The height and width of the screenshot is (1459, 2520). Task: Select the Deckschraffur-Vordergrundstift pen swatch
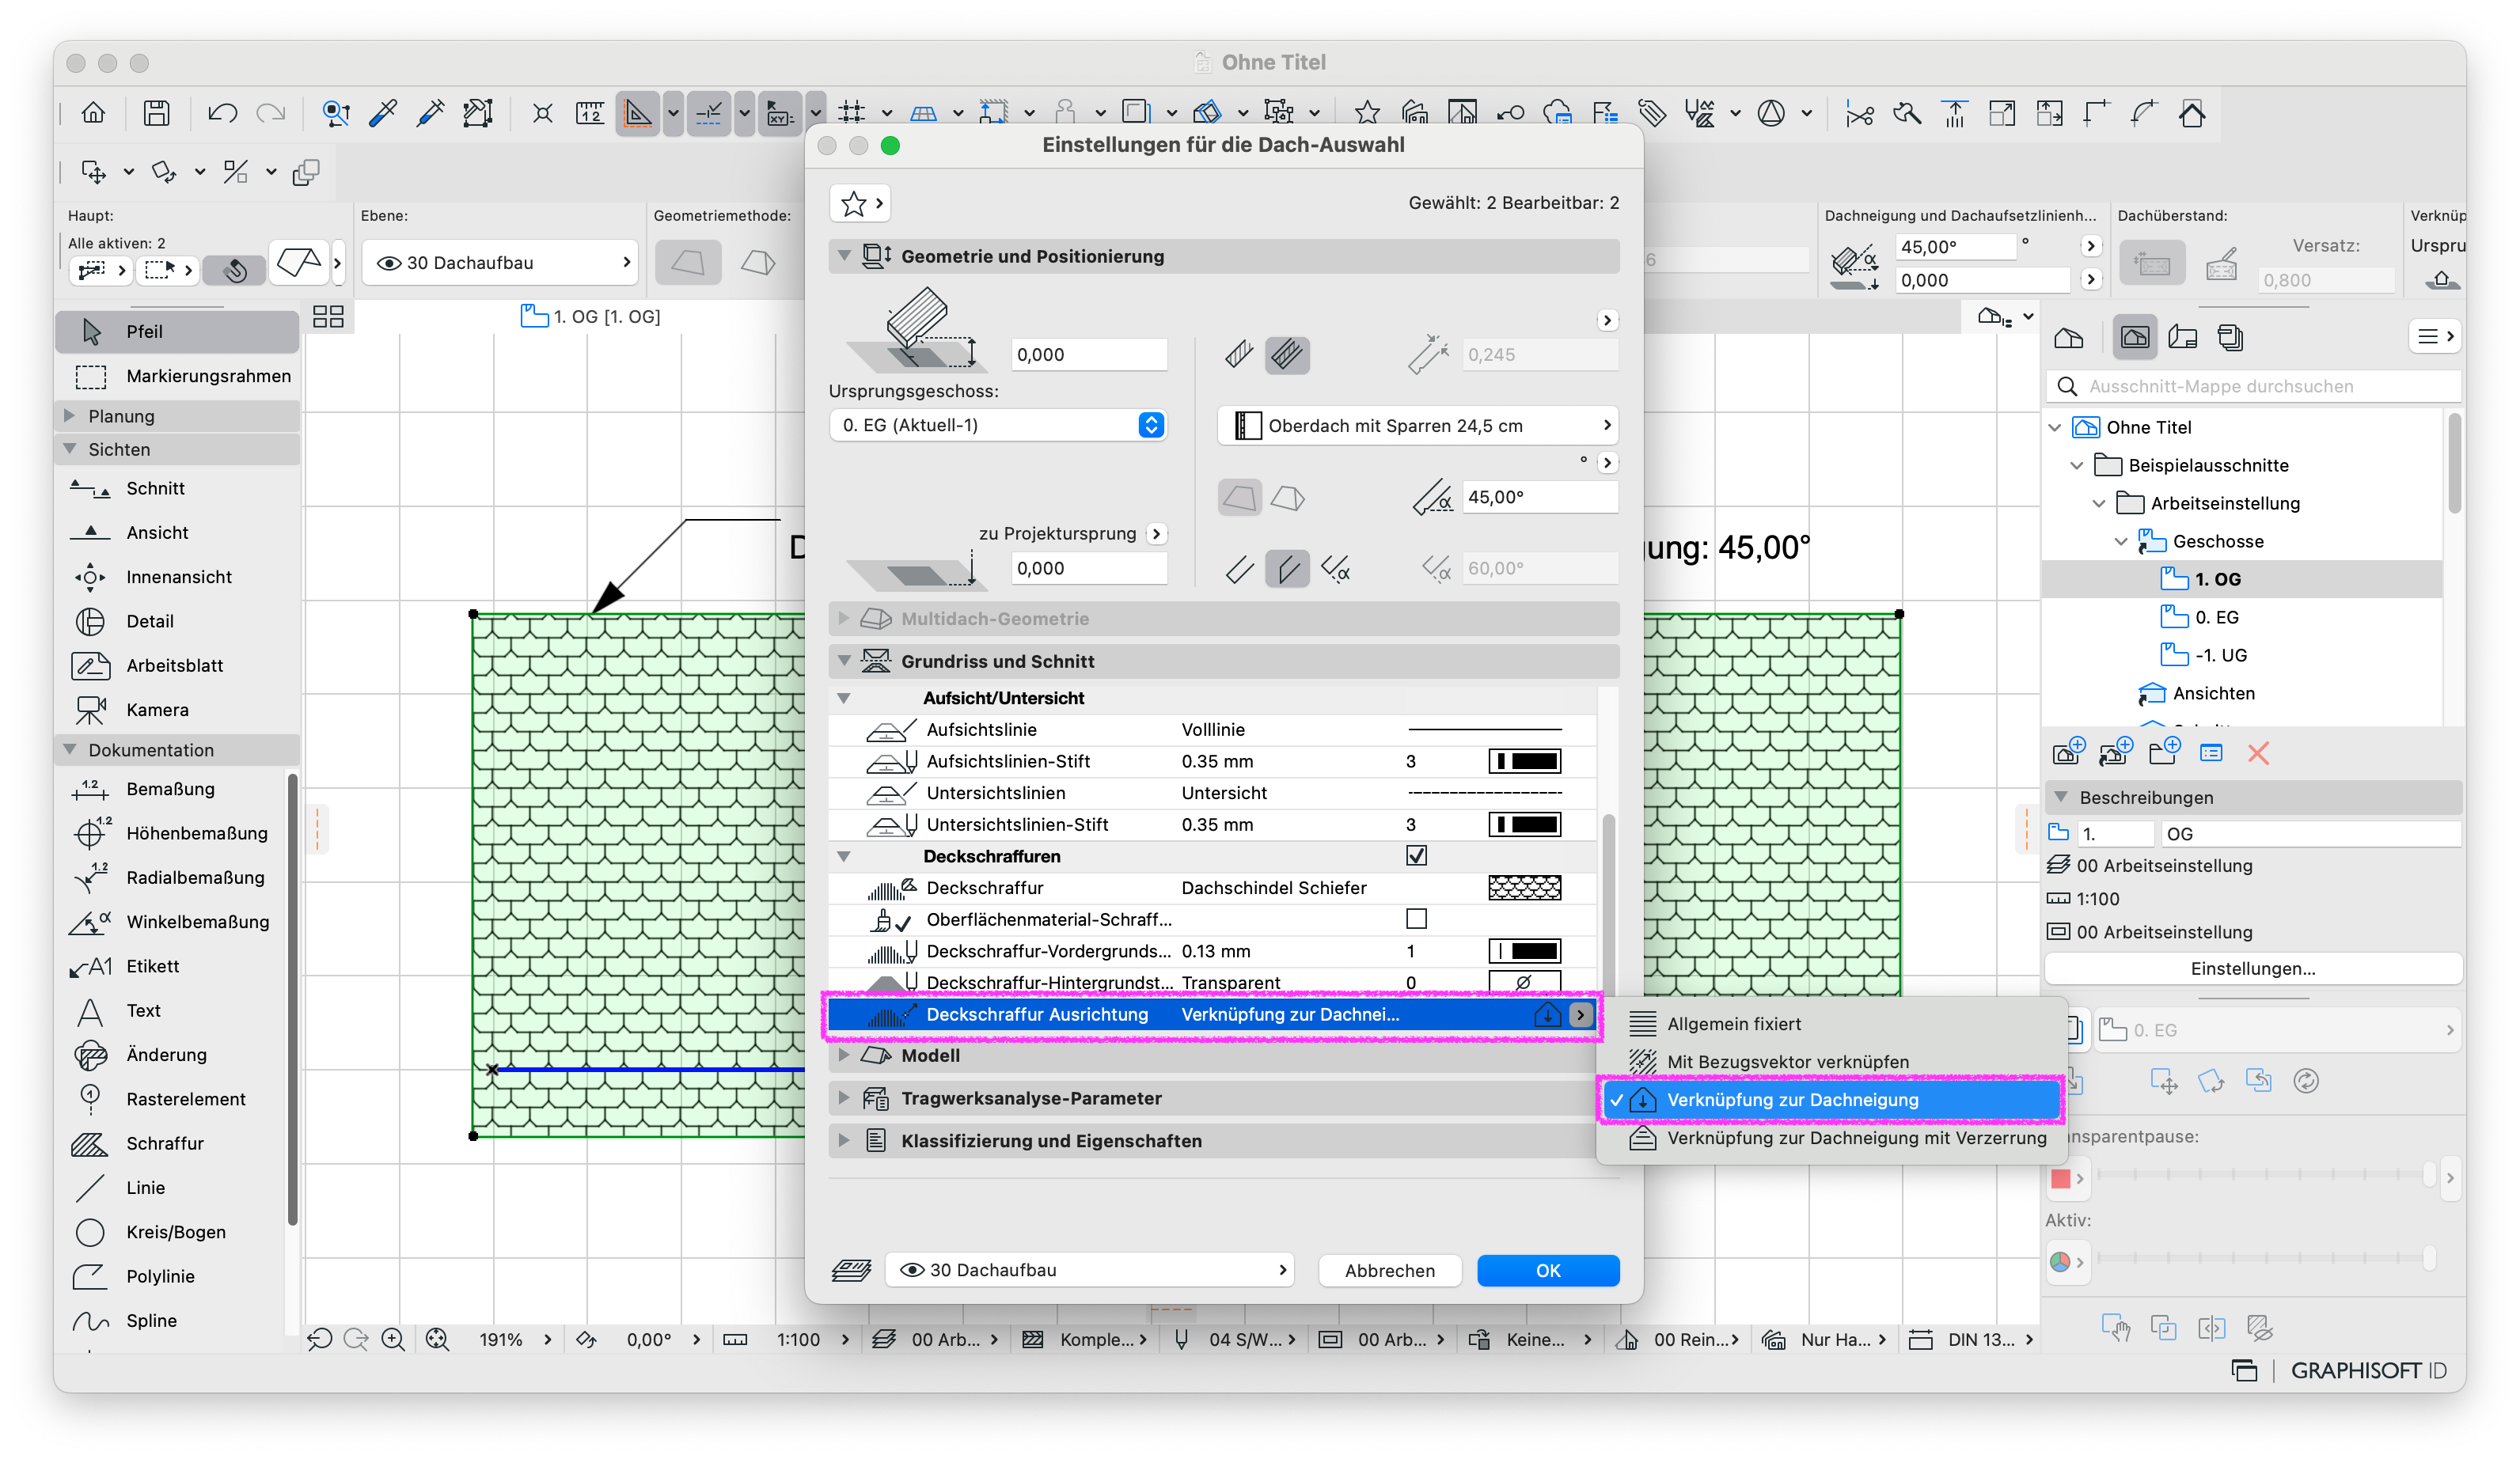pyautogui.click(x=1525, y=951)
